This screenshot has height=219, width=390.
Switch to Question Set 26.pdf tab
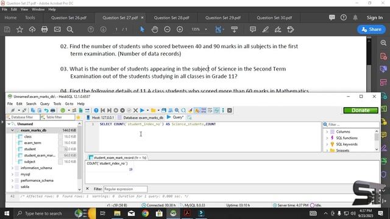69,18
